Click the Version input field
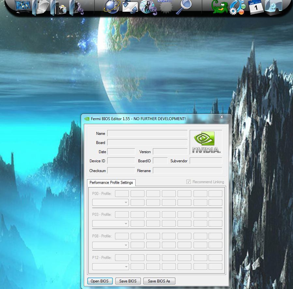 [170, 152]
